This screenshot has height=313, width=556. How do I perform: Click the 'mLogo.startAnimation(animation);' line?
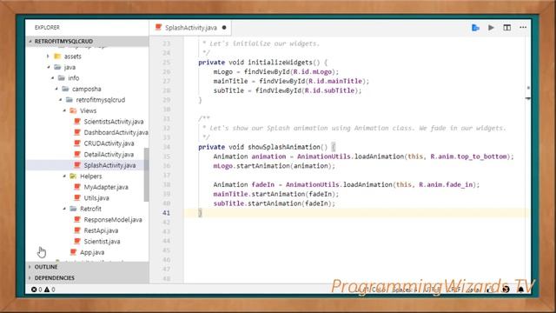(x=275, y=166)
